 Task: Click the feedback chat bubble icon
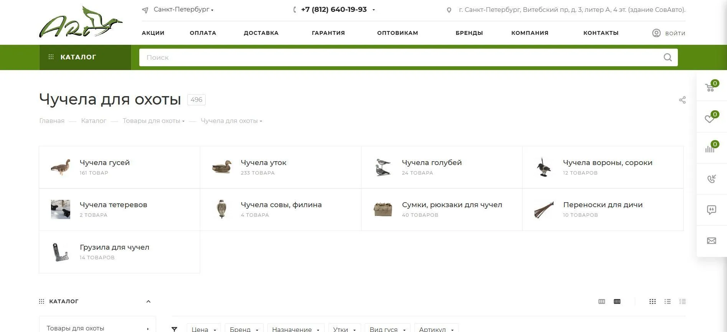(711, 210)
